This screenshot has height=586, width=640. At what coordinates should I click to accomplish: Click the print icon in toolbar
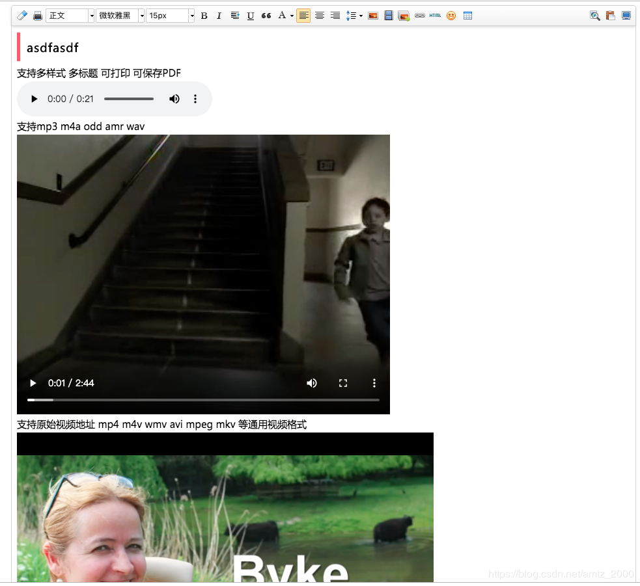(38, 16)
